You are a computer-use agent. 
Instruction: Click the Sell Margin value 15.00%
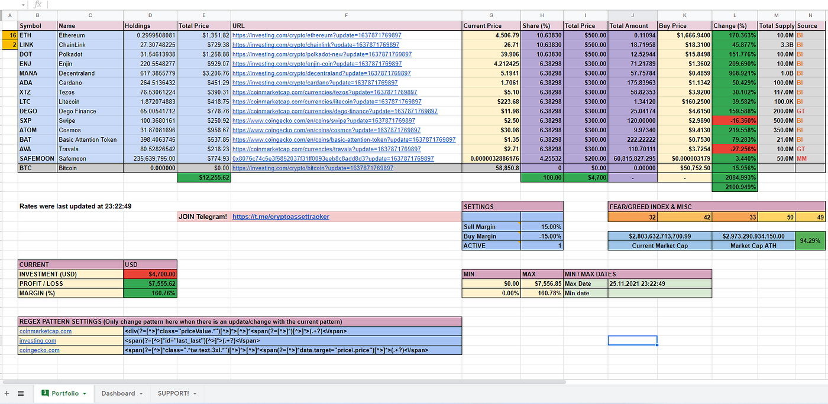(x=542, y=227)
